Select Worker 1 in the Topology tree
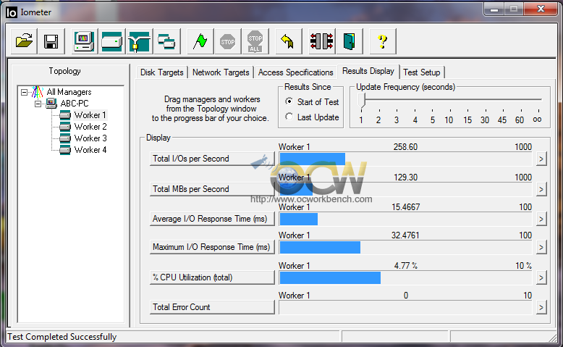Image resolution: width=563 pixels, height=347 pixels. [x=90, y=115]
